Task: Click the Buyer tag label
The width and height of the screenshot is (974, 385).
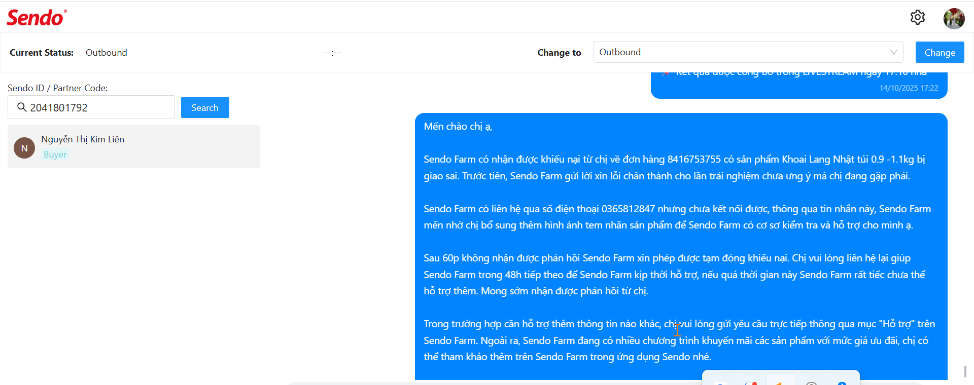Action: [55, 155]
